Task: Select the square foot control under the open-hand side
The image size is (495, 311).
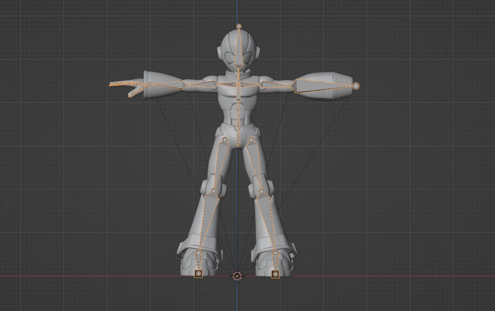Action: 198,274
